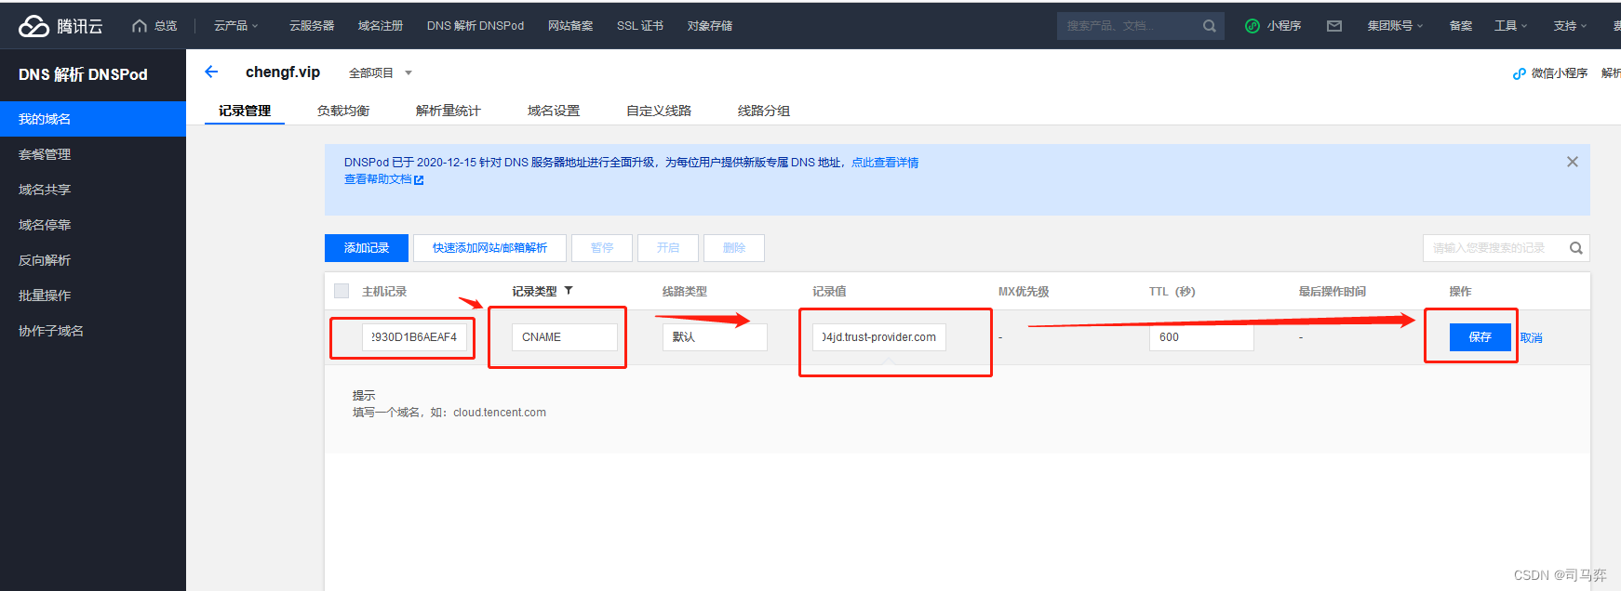Open 云服务器 in the top navigation
Image resolution: width=1621 pixels, height=591 pixels.
(311, 26)
